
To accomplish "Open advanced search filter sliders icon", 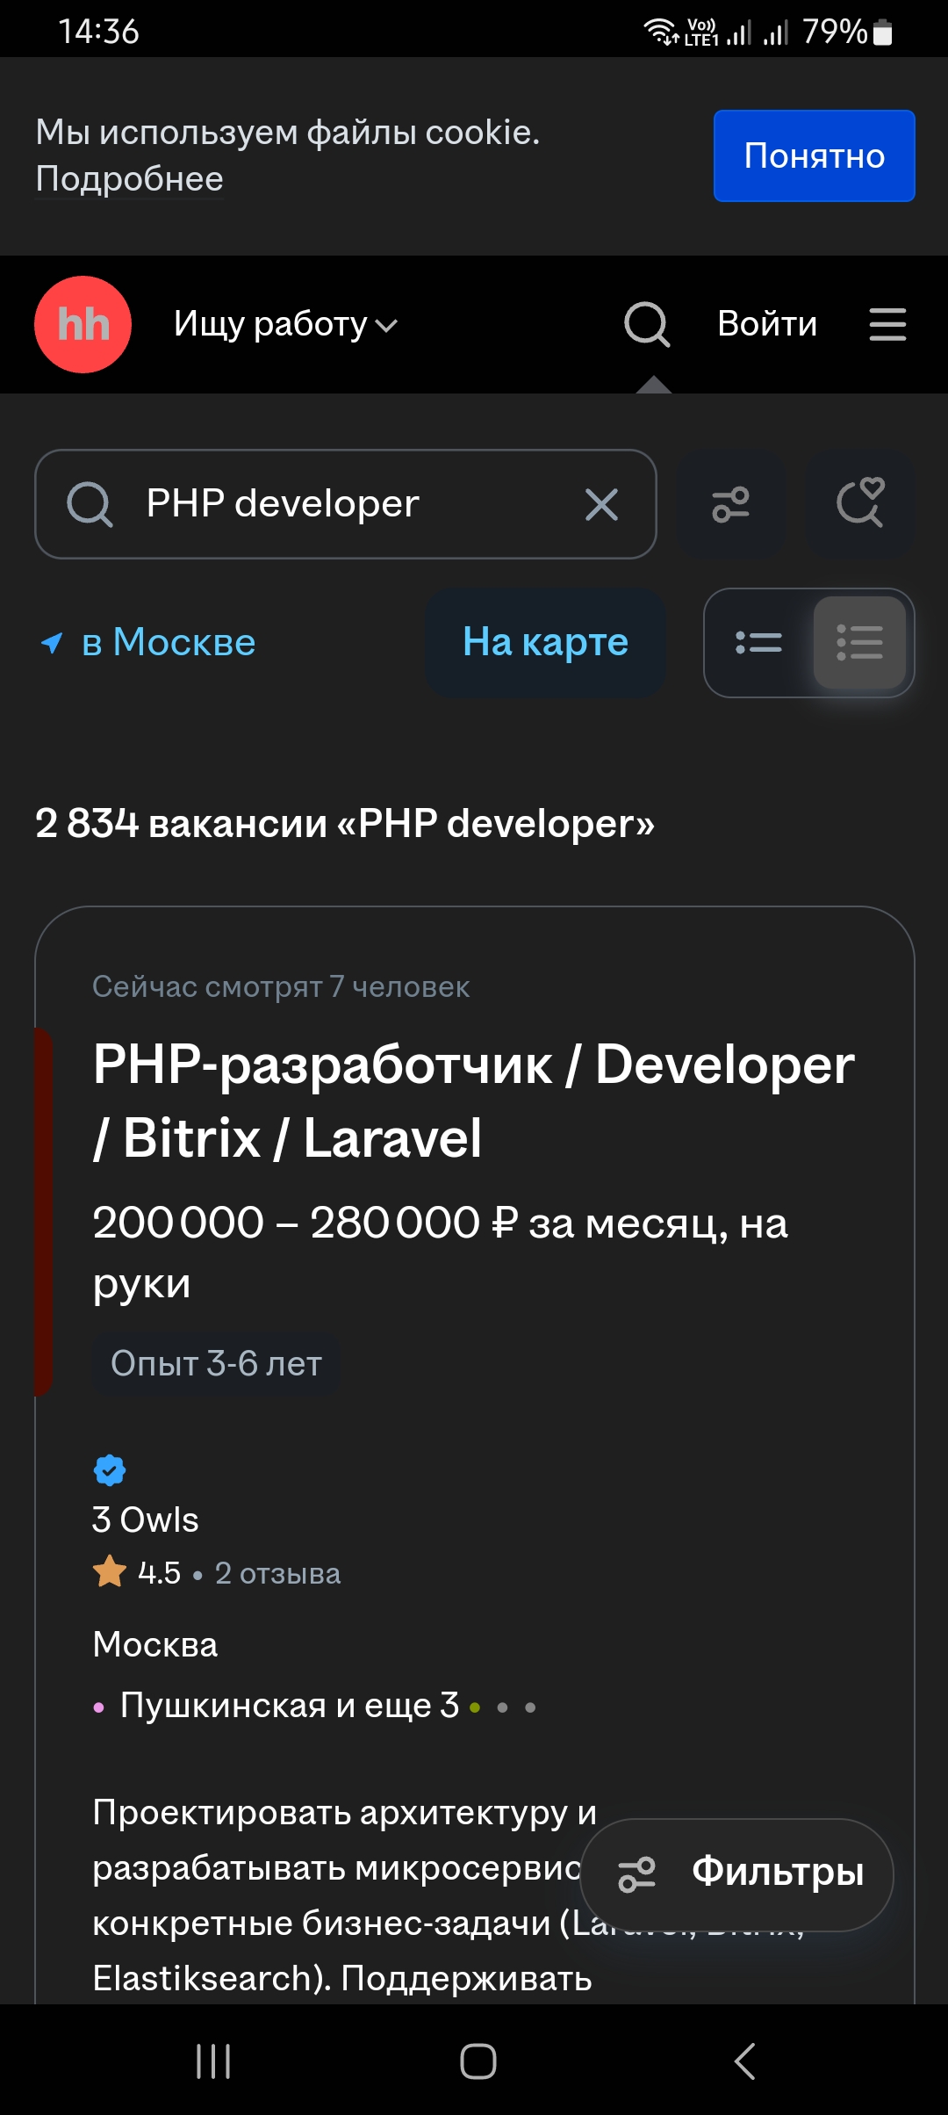I will pyautogui.click(x=730, y=504).
